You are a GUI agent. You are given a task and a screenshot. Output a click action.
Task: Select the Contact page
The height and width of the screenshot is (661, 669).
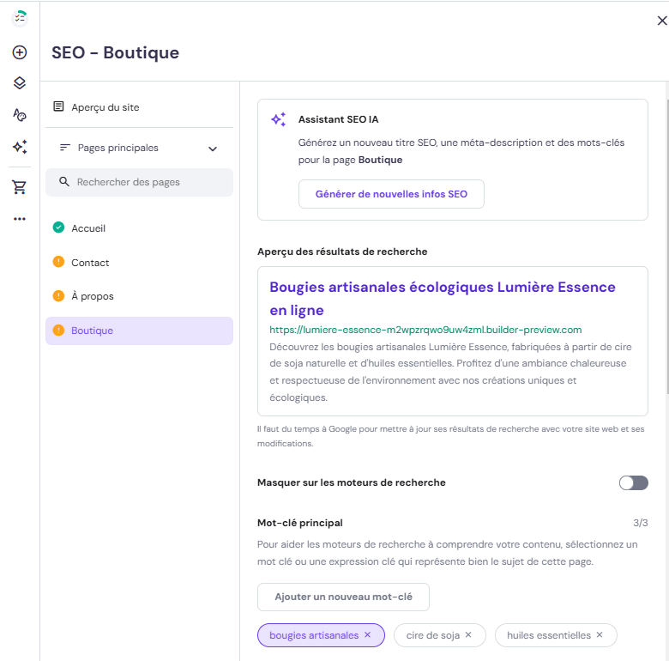tap(90, 263)
